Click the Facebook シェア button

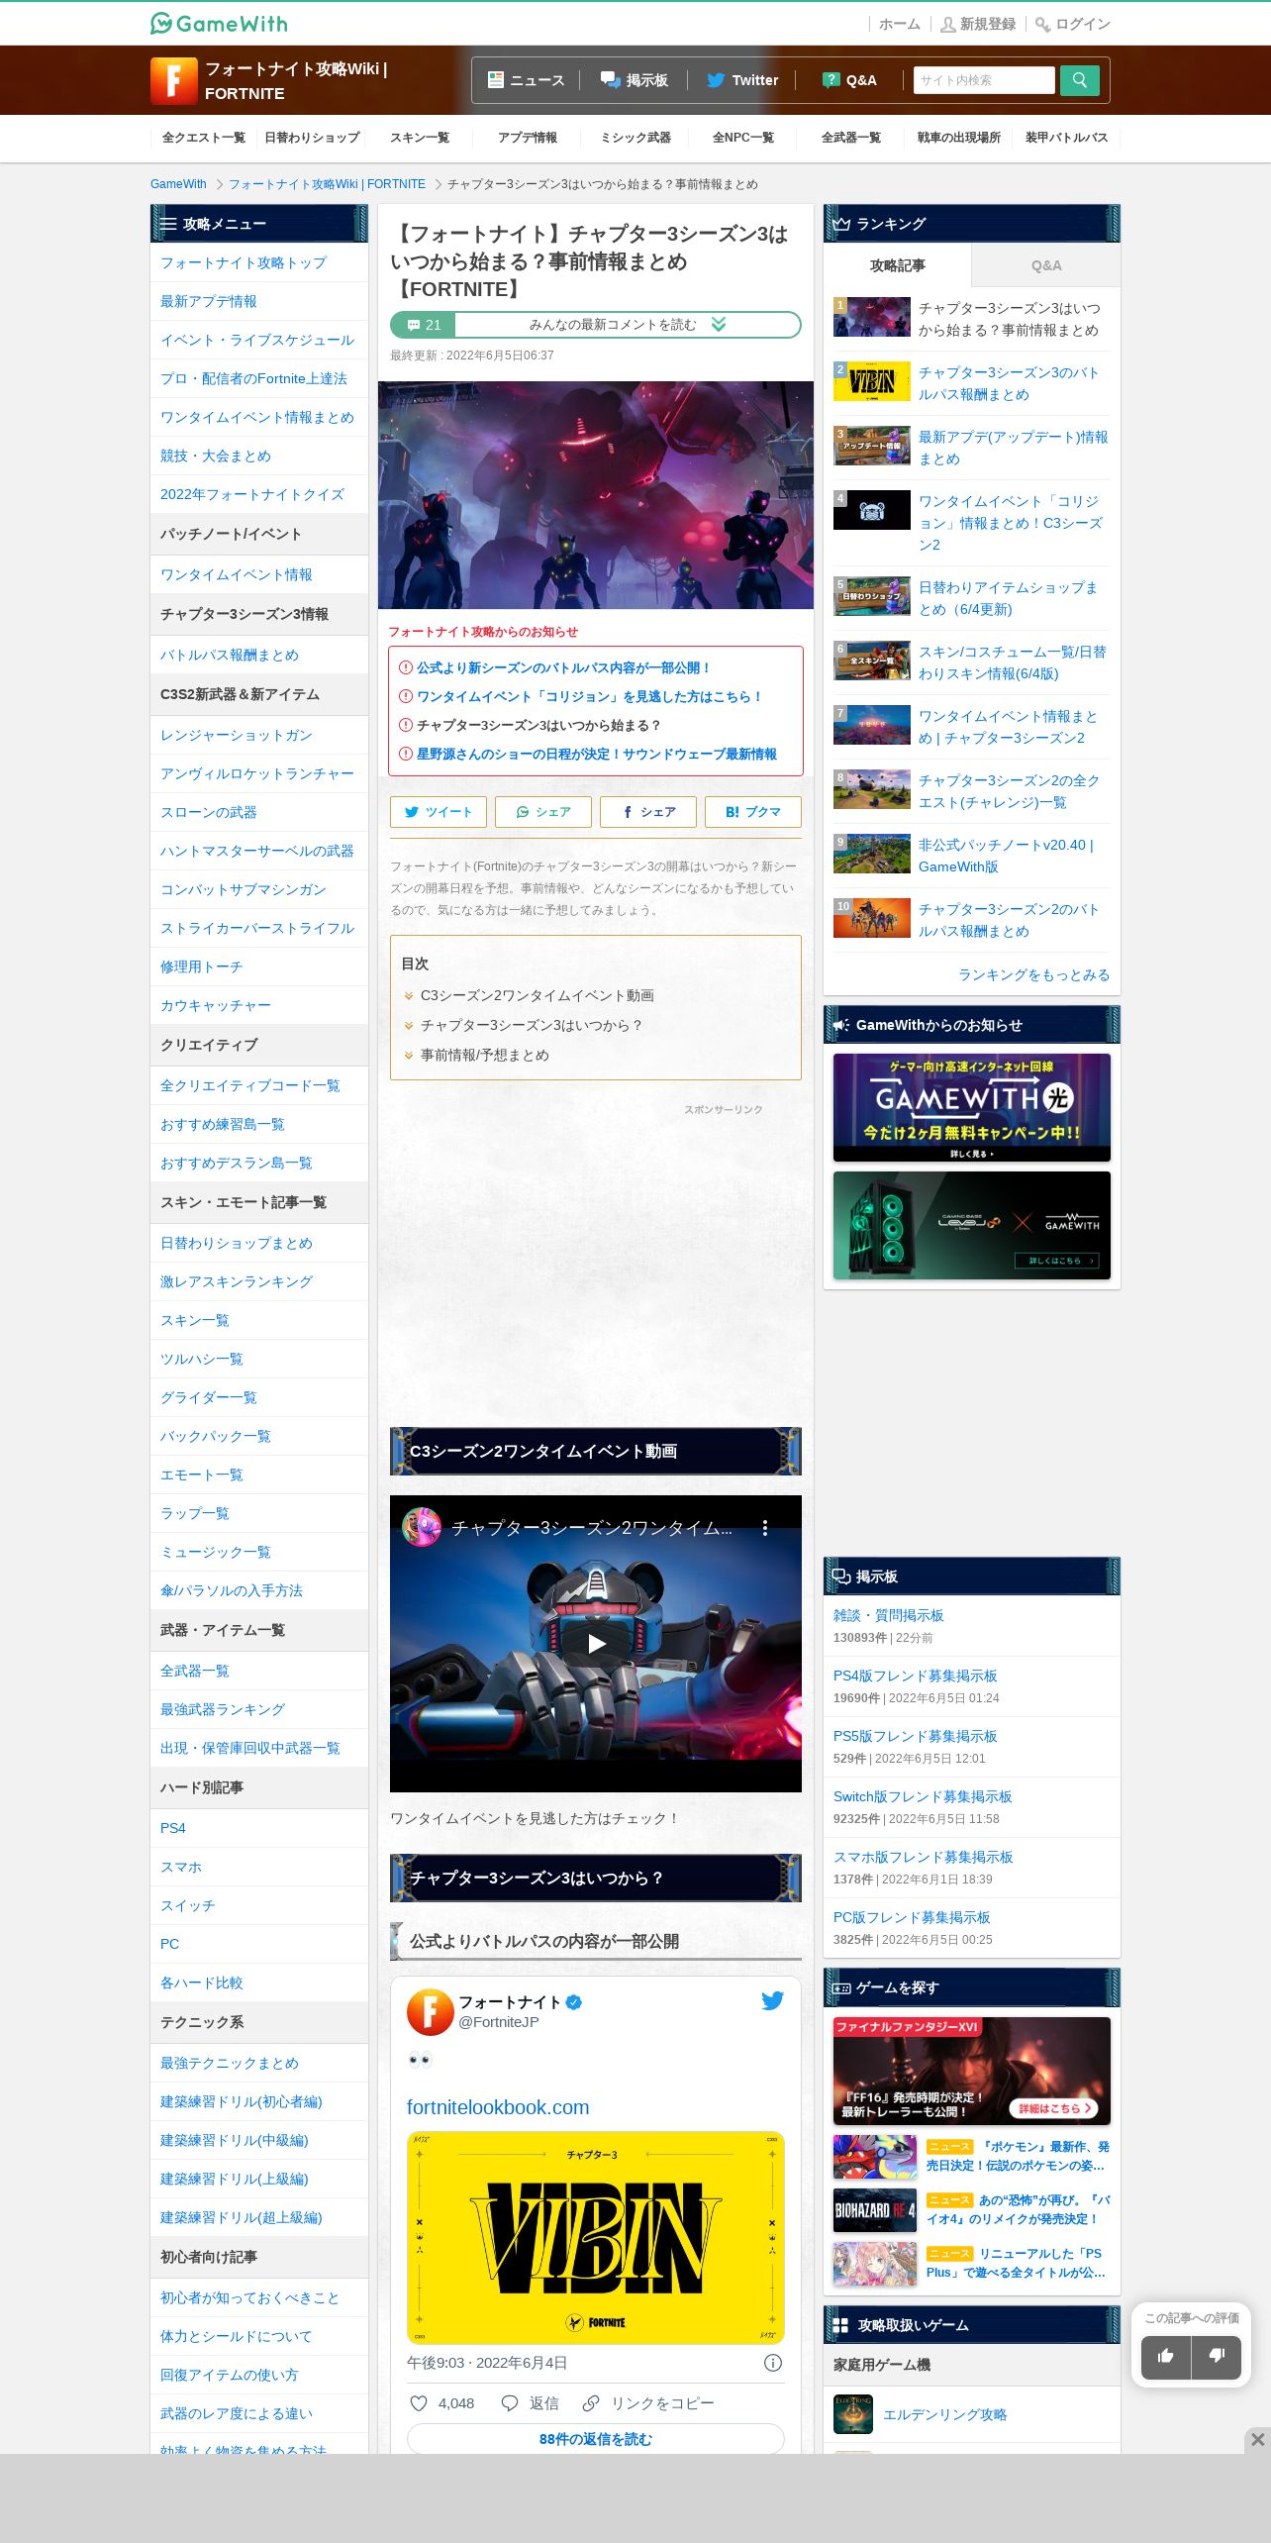[x=648, y=812]
